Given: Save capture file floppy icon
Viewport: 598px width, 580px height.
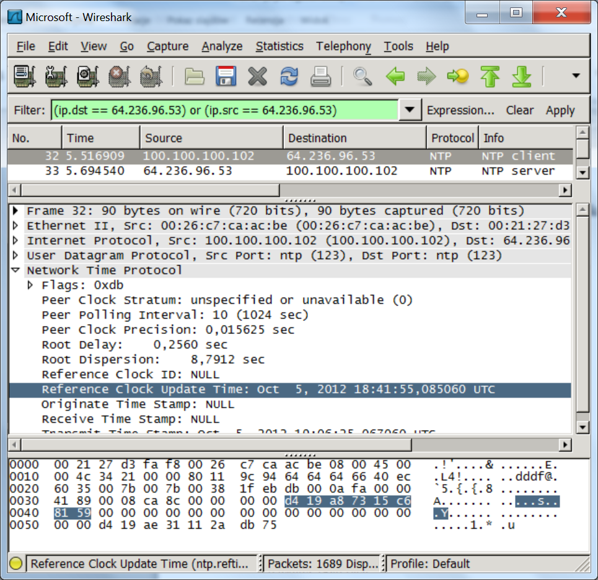Looking at the screenshot, I should tap(226, 76).
